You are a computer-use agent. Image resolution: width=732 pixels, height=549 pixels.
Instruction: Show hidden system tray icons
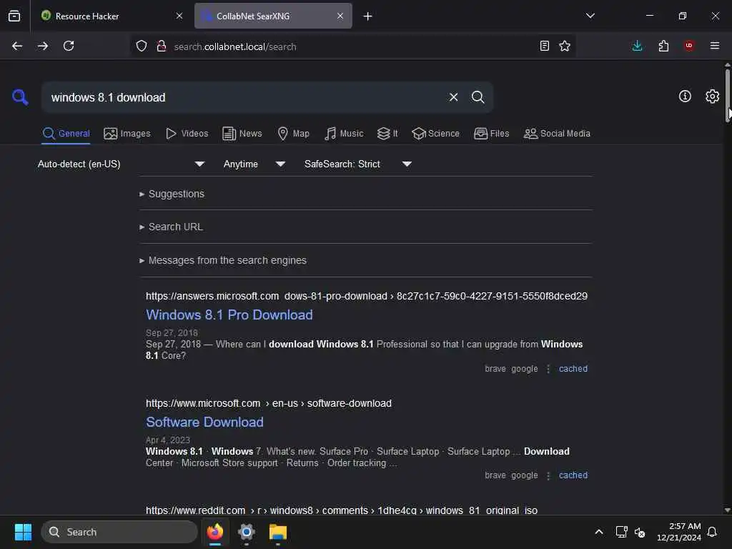tap(599, 532)
